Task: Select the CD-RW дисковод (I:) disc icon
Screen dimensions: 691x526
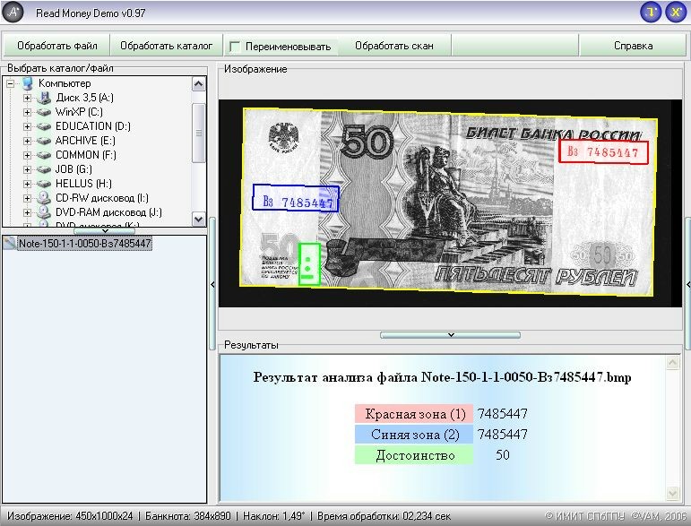Action: [44, 198]
